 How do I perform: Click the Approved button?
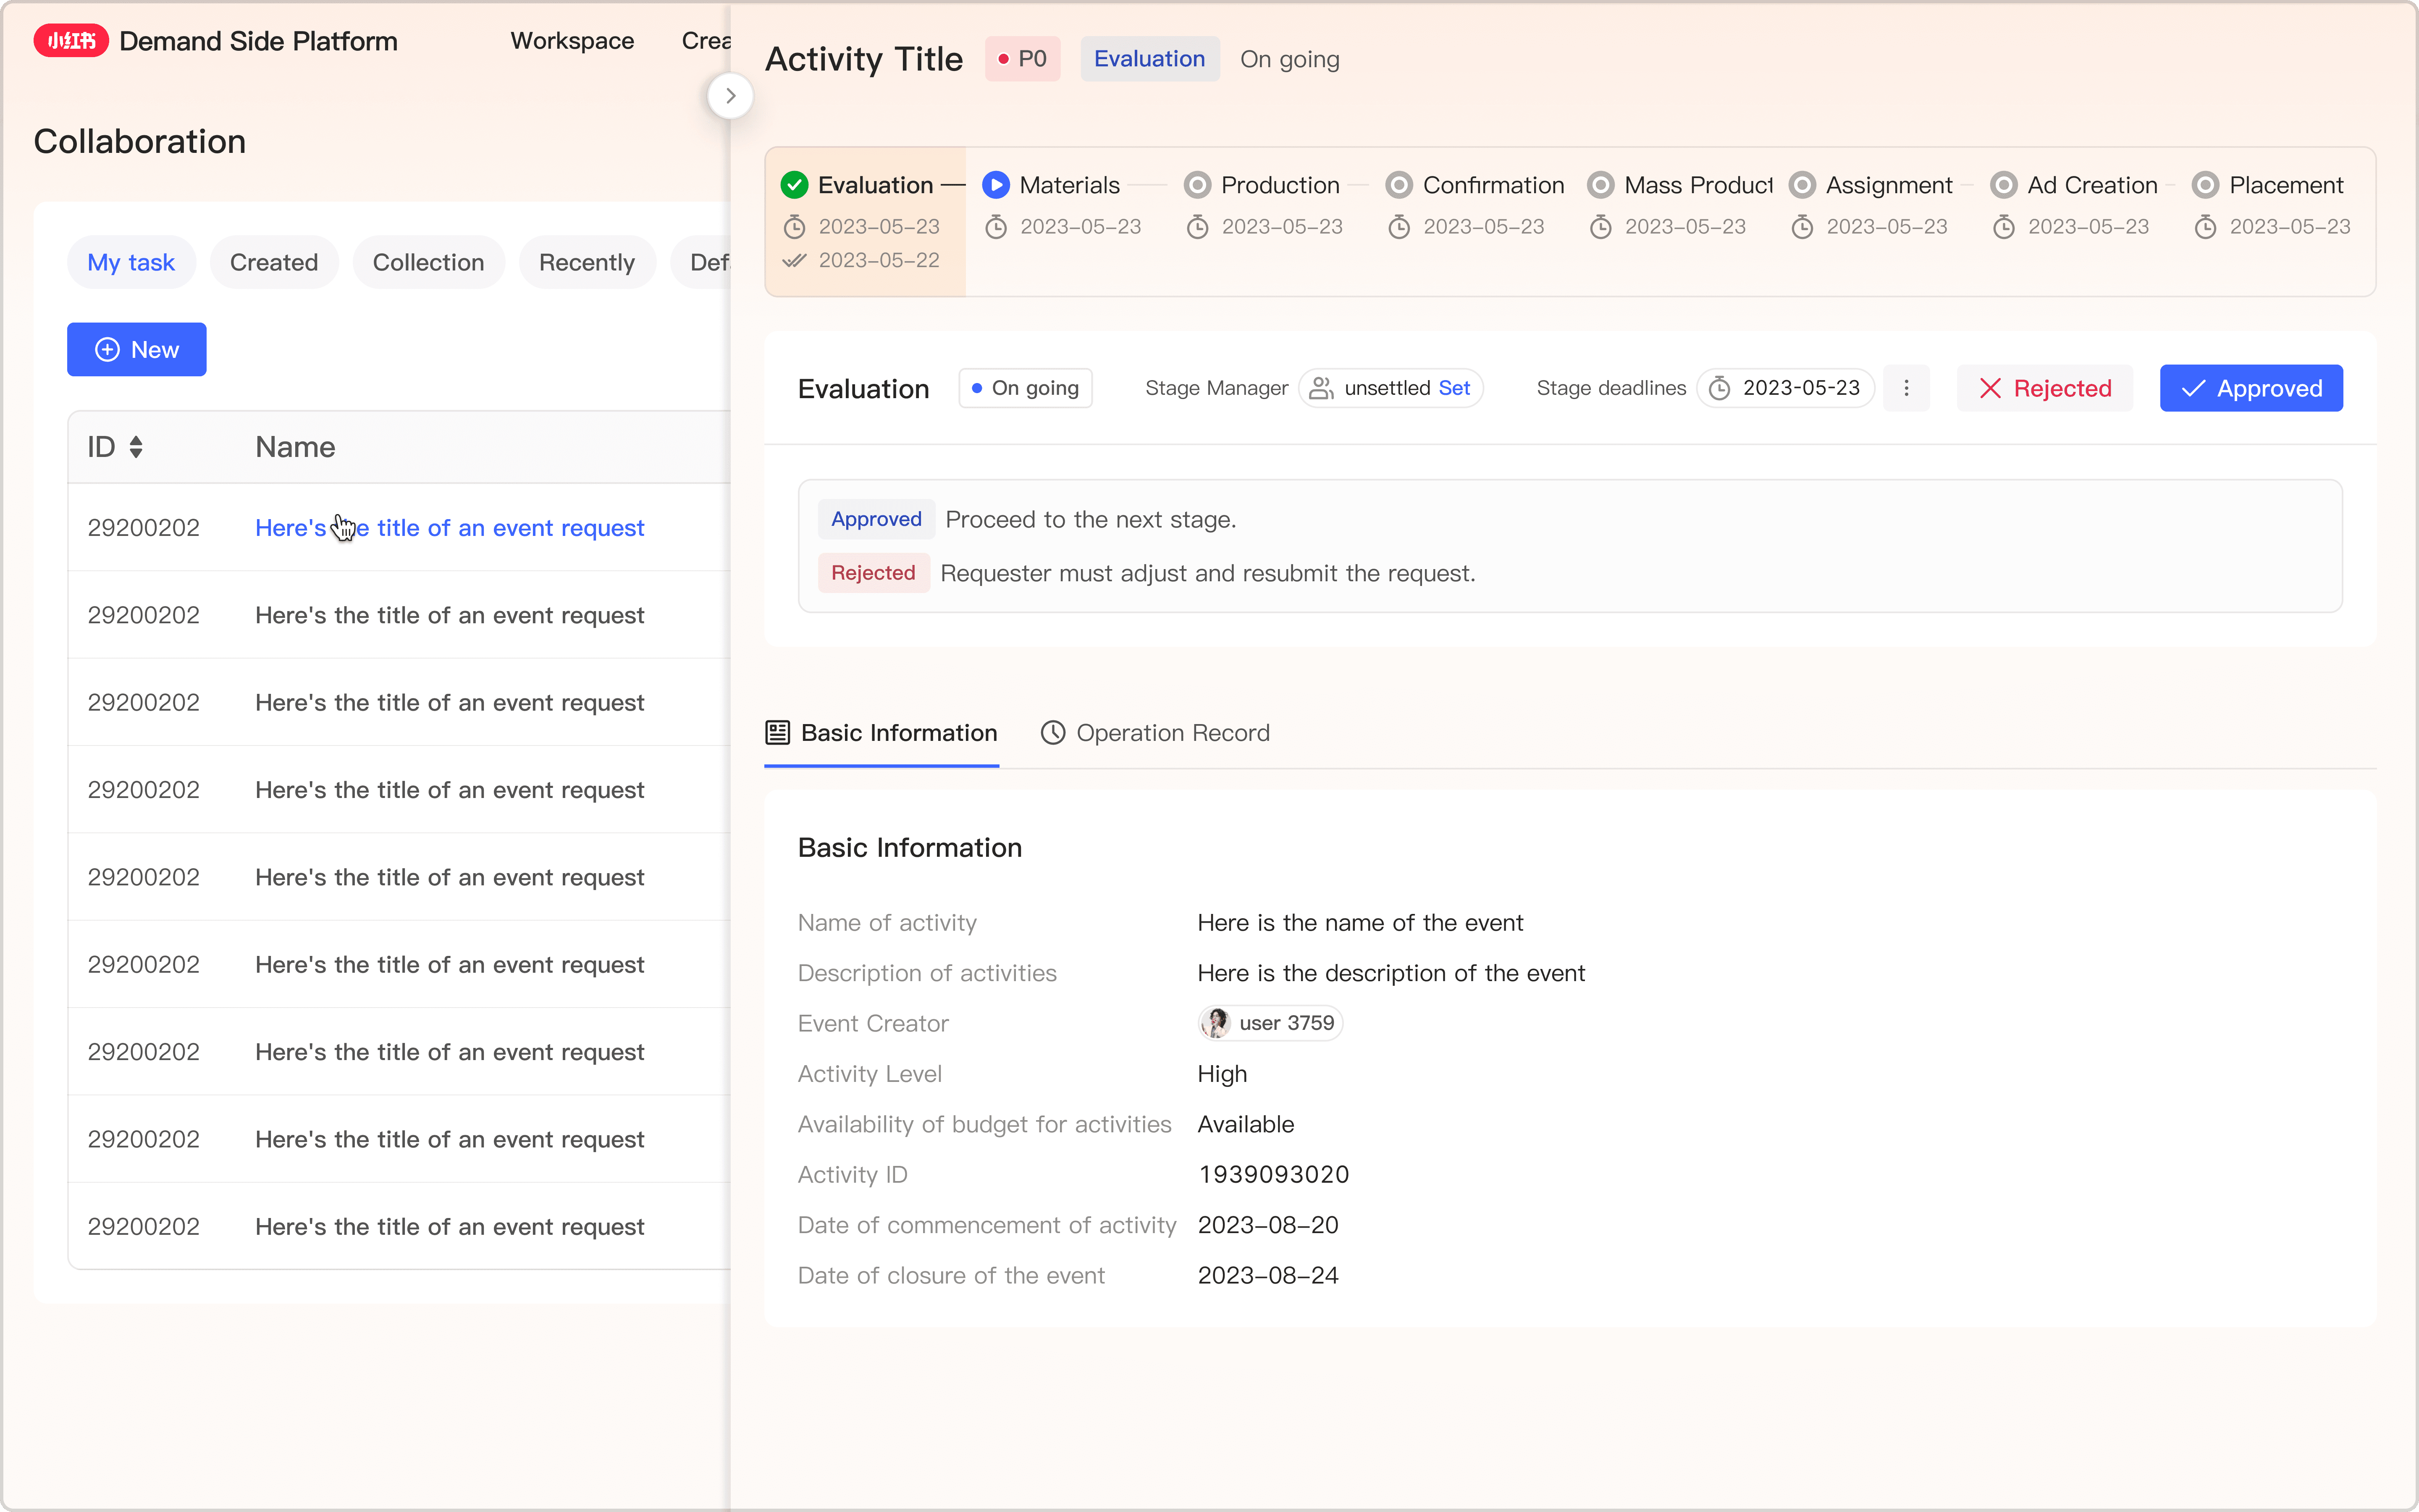[2251, 388]
